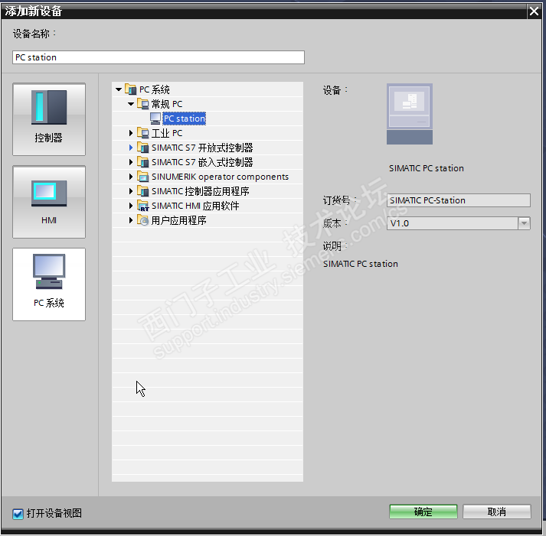
Task: Expand SIMATIC 控制器应用程序 folder
Action: [x=131, y=191]
